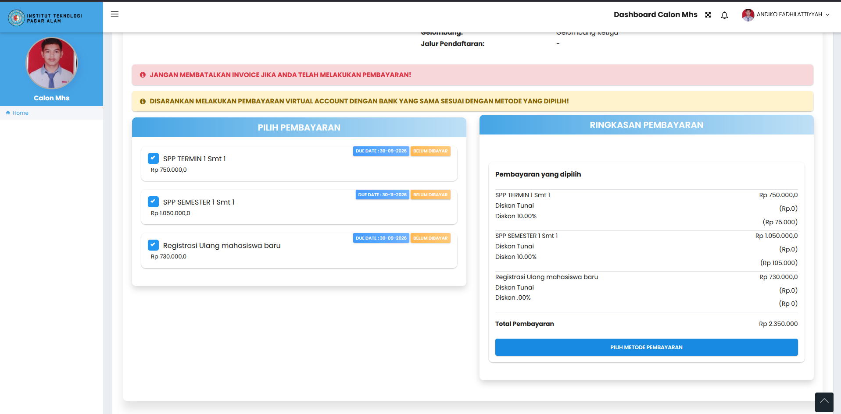Click the Rp 750.000,0 price under SPP TERMIN 1 card
Image resolution: width=841 pixels, height=414 pixels.
[x=169, y=170]
